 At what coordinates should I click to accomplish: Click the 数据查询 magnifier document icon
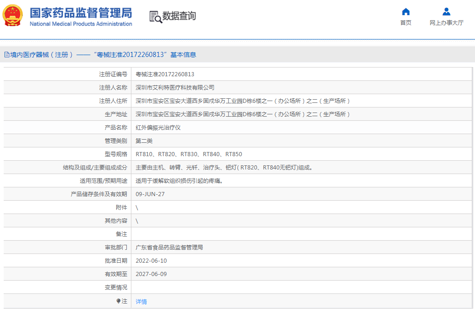pos(156,17)
